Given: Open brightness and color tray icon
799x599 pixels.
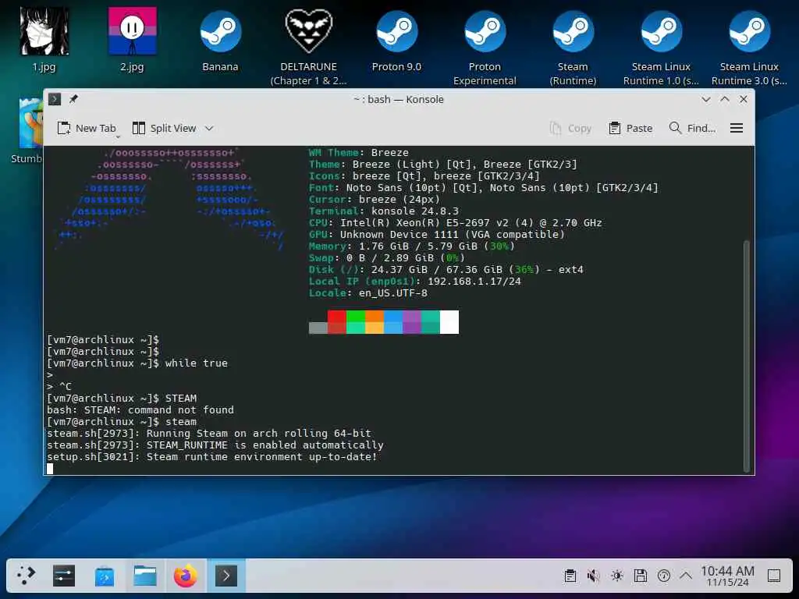Looking at the screenshot, I should click(617, 576).
